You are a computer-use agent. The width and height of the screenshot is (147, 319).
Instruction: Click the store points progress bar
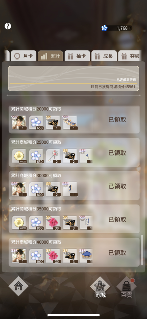point(73,83)
